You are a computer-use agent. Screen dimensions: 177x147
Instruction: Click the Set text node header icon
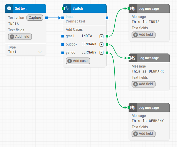9,8
